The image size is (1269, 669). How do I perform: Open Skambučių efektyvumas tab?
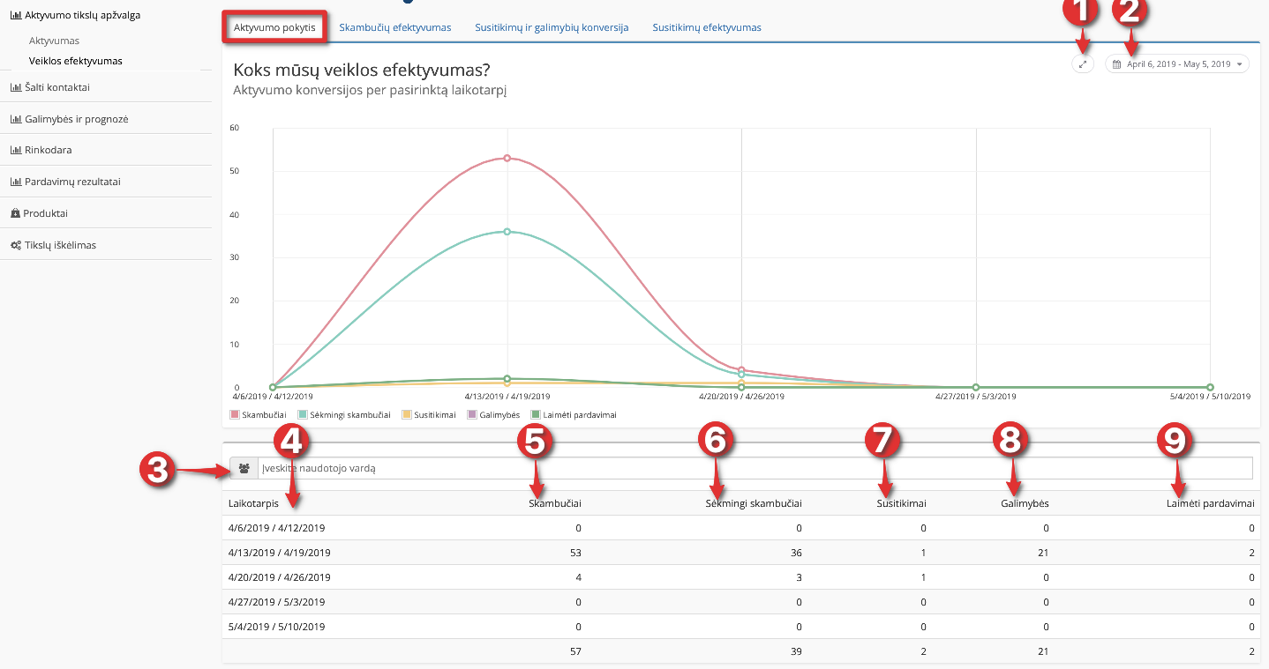click(395, 27)
